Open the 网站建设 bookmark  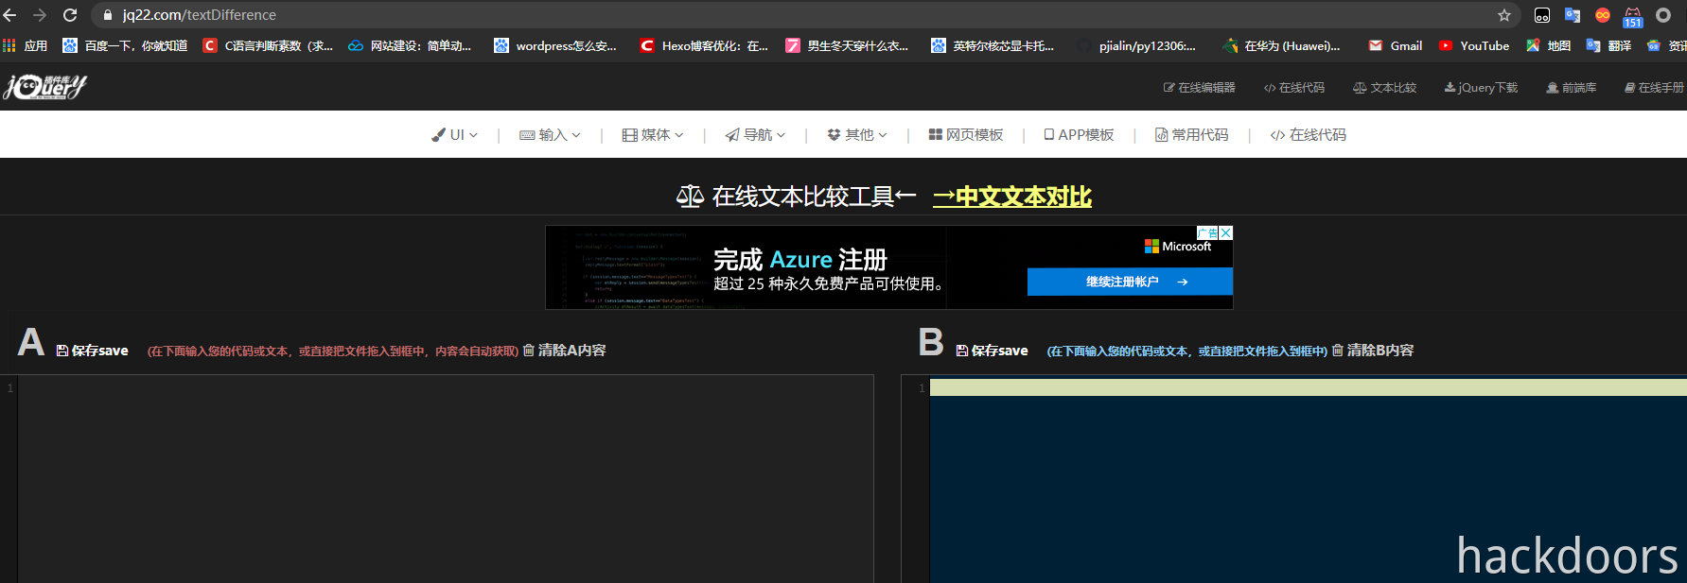click(410, 45)
